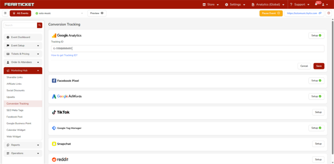Click Tickets & Pricing ticket icon
Image resolution: width=334 pixels, height=164 pixels.
point(8,54)
